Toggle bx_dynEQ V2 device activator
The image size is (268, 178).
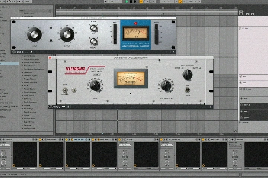[x=161, y=139]
